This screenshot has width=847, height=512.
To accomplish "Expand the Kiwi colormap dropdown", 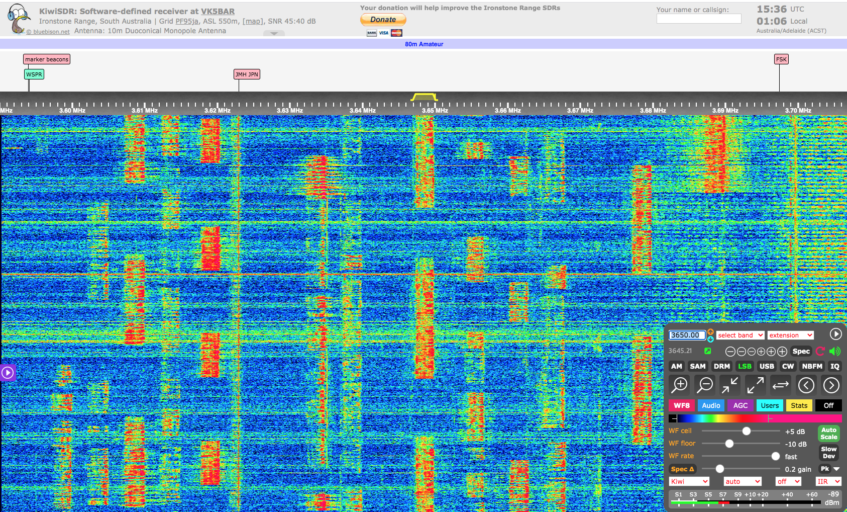I will tap(689, 482).
